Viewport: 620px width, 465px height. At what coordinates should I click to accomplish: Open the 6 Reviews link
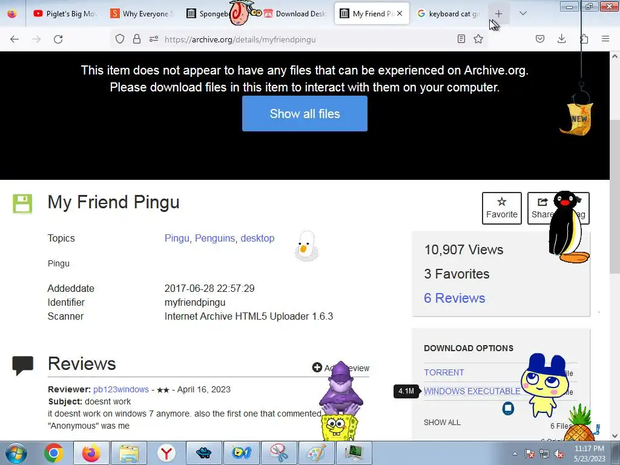tap(454, 298)
